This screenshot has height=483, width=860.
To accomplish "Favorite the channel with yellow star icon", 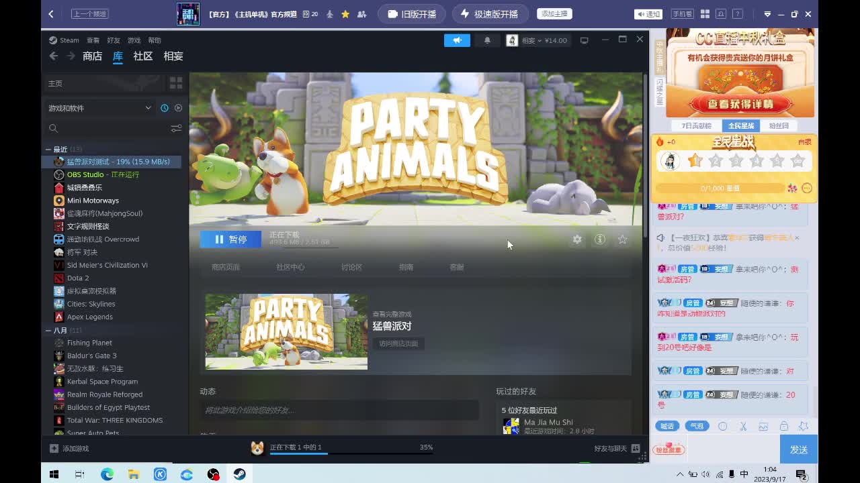I will point(345,13).
